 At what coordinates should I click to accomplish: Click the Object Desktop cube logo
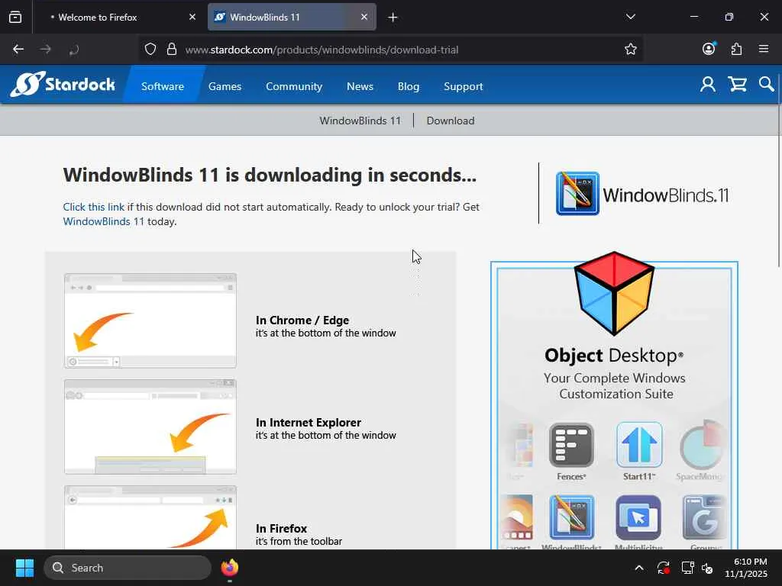(x=614, y=293)
